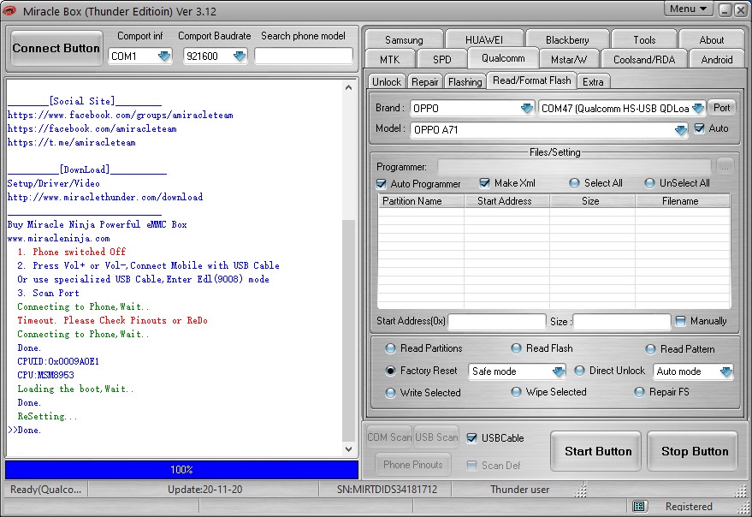
Task: Switch to the Mstar/W tab
Action: 569,60
